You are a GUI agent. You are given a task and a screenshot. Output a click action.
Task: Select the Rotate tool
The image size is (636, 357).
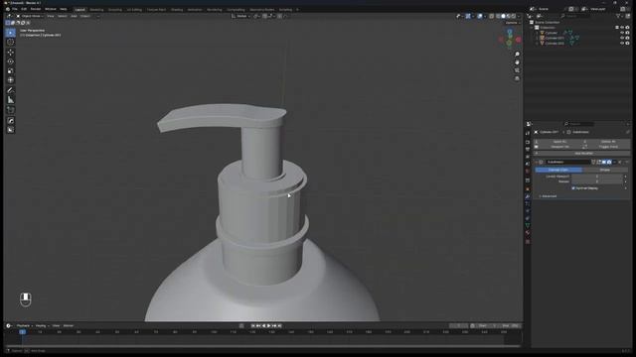point(11,61)
